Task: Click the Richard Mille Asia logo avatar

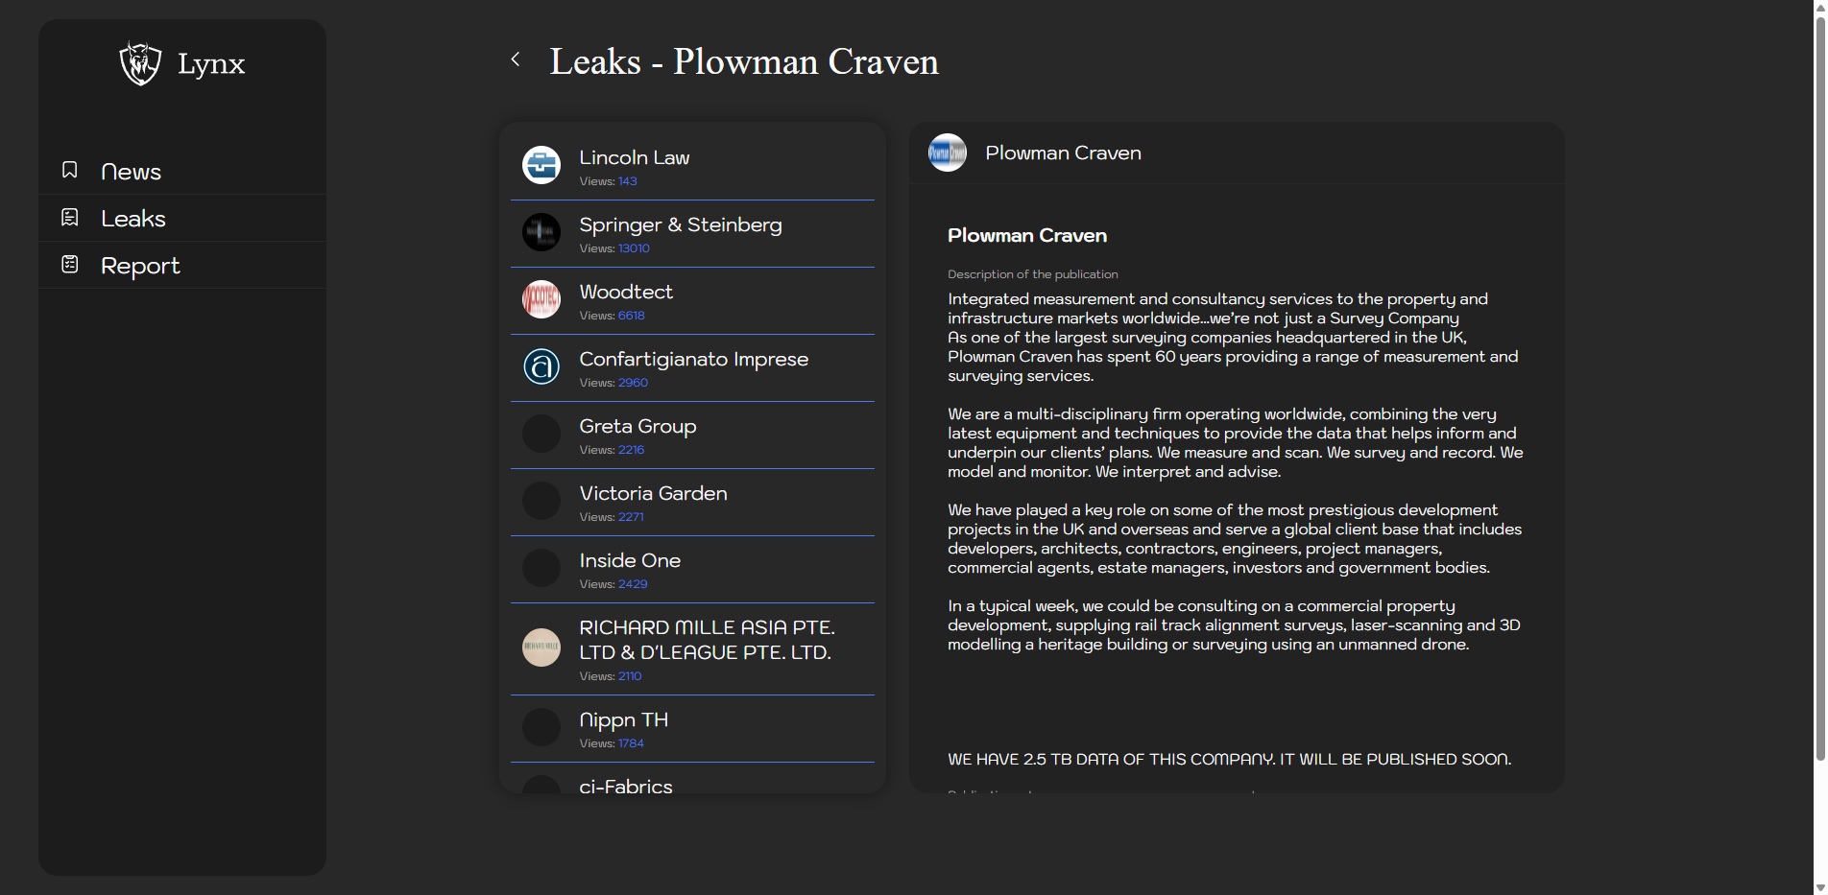Action: click(x=541, y=648)
